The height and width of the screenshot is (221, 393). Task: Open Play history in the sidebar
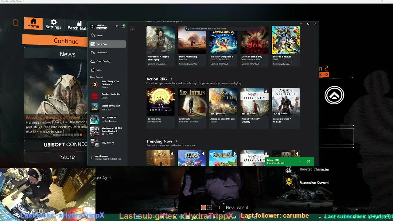(107, 143)
